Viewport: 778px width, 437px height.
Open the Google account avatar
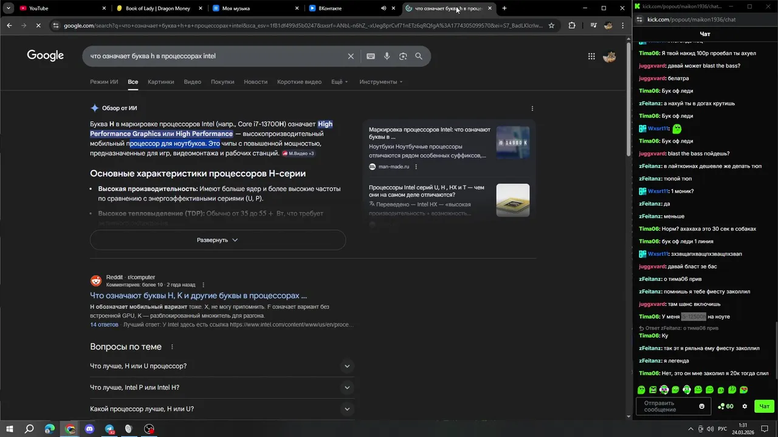609,56
